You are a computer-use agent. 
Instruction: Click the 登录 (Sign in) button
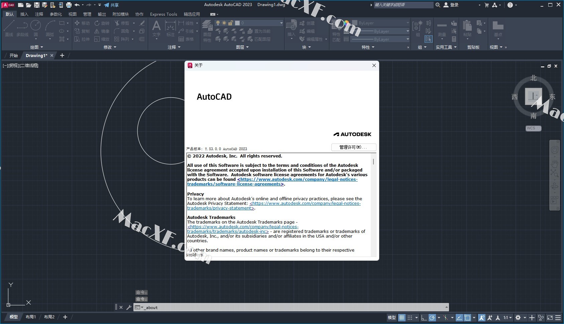tap(451, 5)
